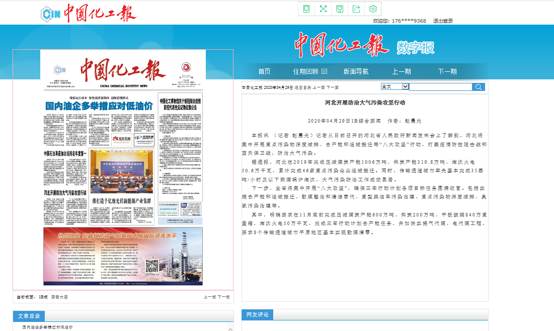Click the blue magnifier search button
Screen dimensions: 554x331
click(479, 87)
